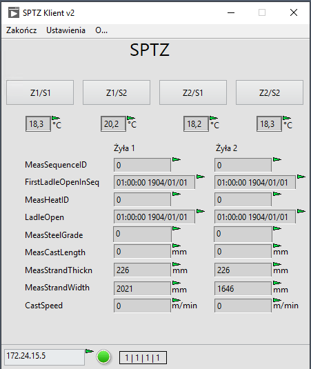This screenshot has width=311, height=369.
Task: Click flag icon by Żyła 1 CastSpeed
Action: coord(177,300)
